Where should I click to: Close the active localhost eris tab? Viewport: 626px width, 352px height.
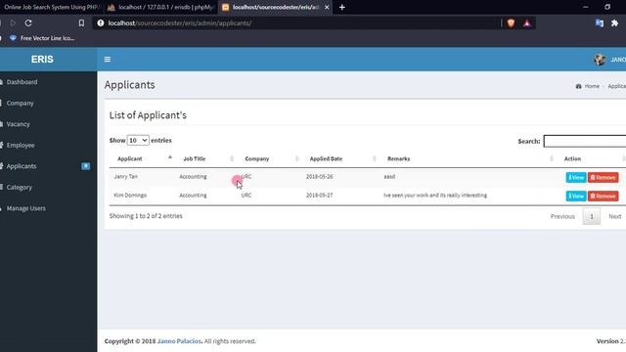[x=327, y=7]
